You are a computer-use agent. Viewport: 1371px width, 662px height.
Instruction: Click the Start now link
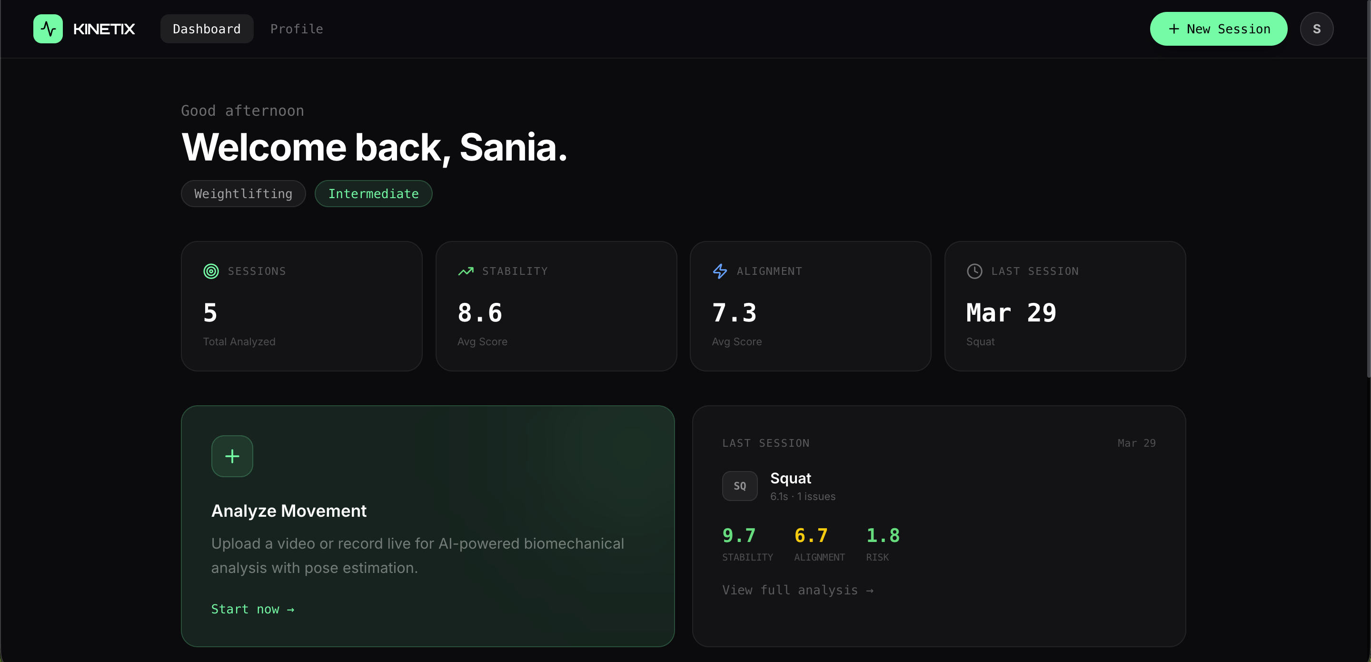coord(252,609)
